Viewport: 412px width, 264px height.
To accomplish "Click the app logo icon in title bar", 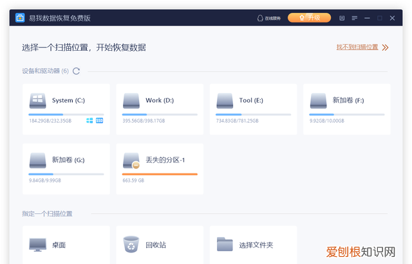I will point(20,18).
